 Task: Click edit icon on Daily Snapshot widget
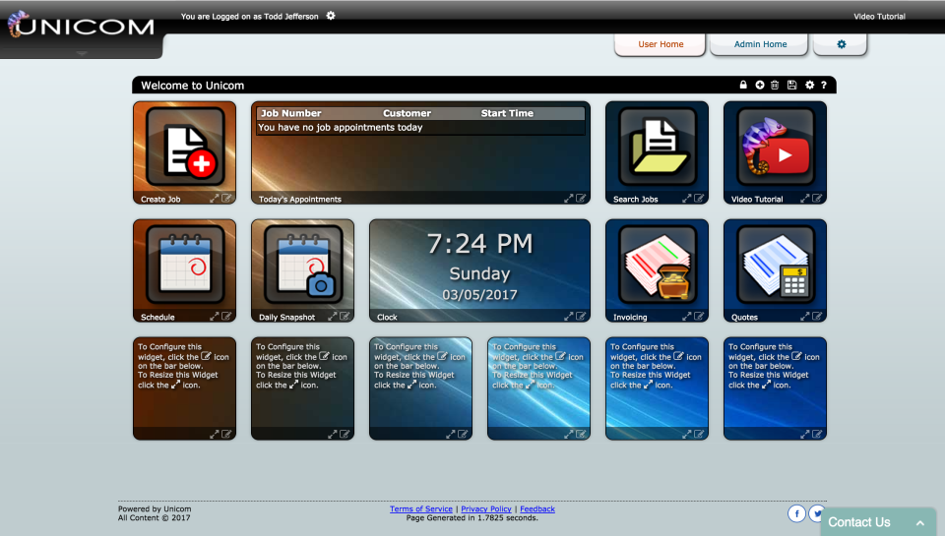(x=345, y=316)
